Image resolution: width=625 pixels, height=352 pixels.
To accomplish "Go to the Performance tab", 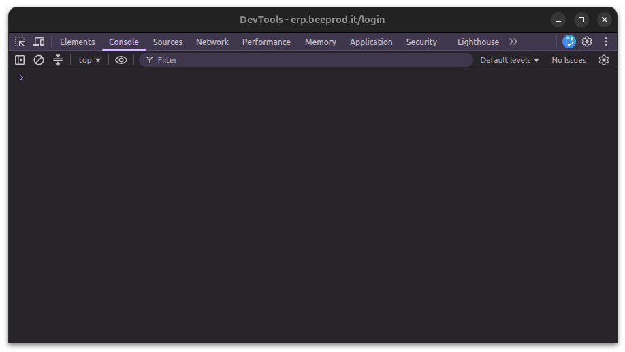I will click(266, 42).
